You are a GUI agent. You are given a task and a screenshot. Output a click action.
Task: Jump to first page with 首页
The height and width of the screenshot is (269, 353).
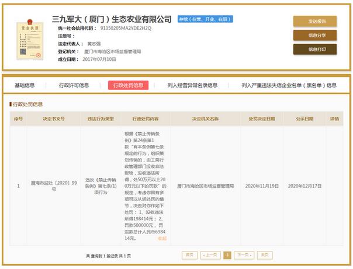point(189,255)
